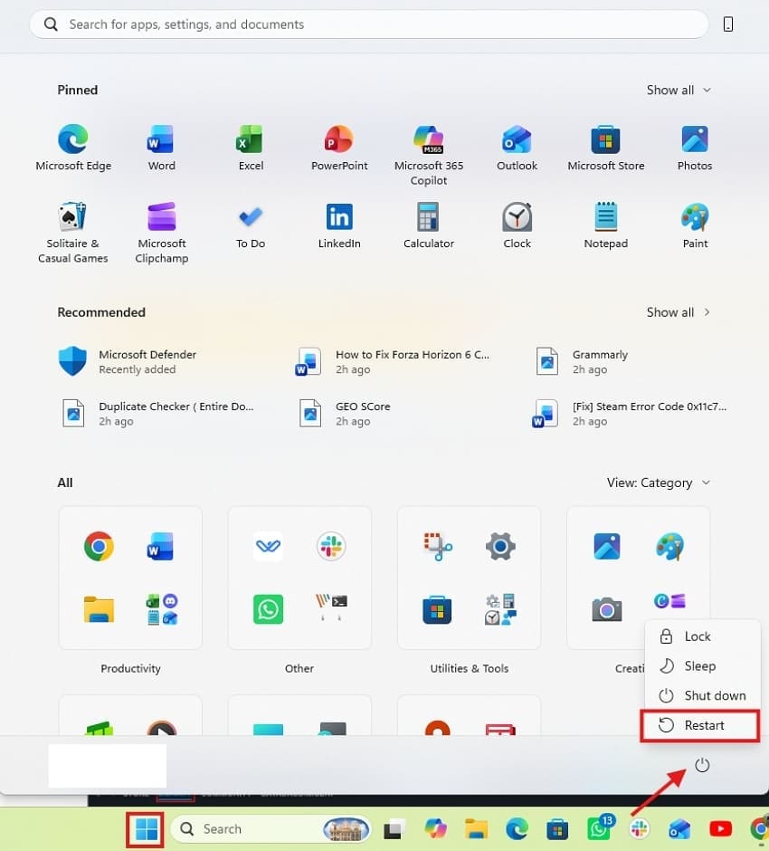The height and width of the screenshot is (851, 769).
Task: Open Microsoft Store pinned icon
Action: 606,148
